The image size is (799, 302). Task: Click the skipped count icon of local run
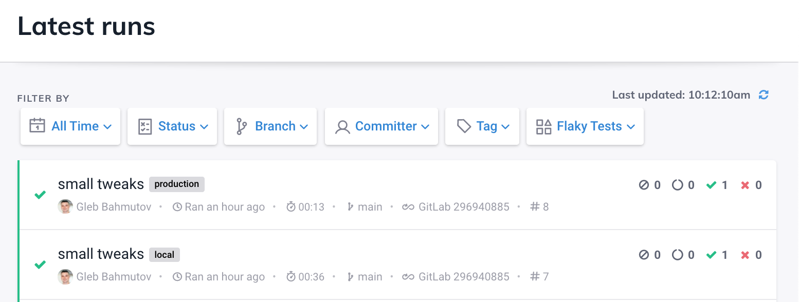point(644,255)
